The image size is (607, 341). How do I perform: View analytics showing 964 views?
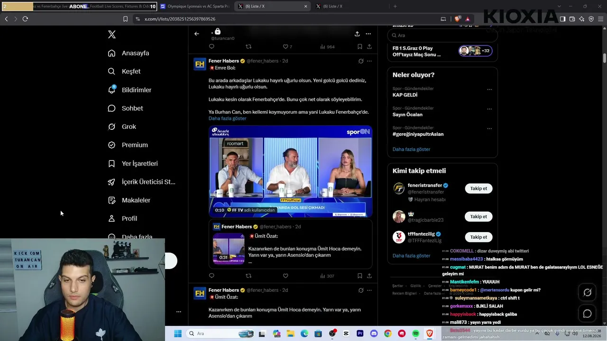click(x=328, y=46)
